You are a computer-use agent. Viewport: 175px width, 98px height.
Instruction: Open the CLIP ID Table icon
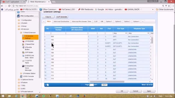pos(23,61)
